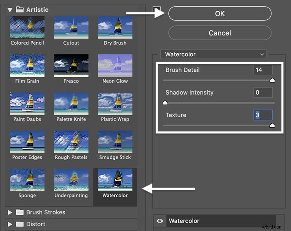
Task: Click the Brush Detail slider handle
Action: point(272,80)
